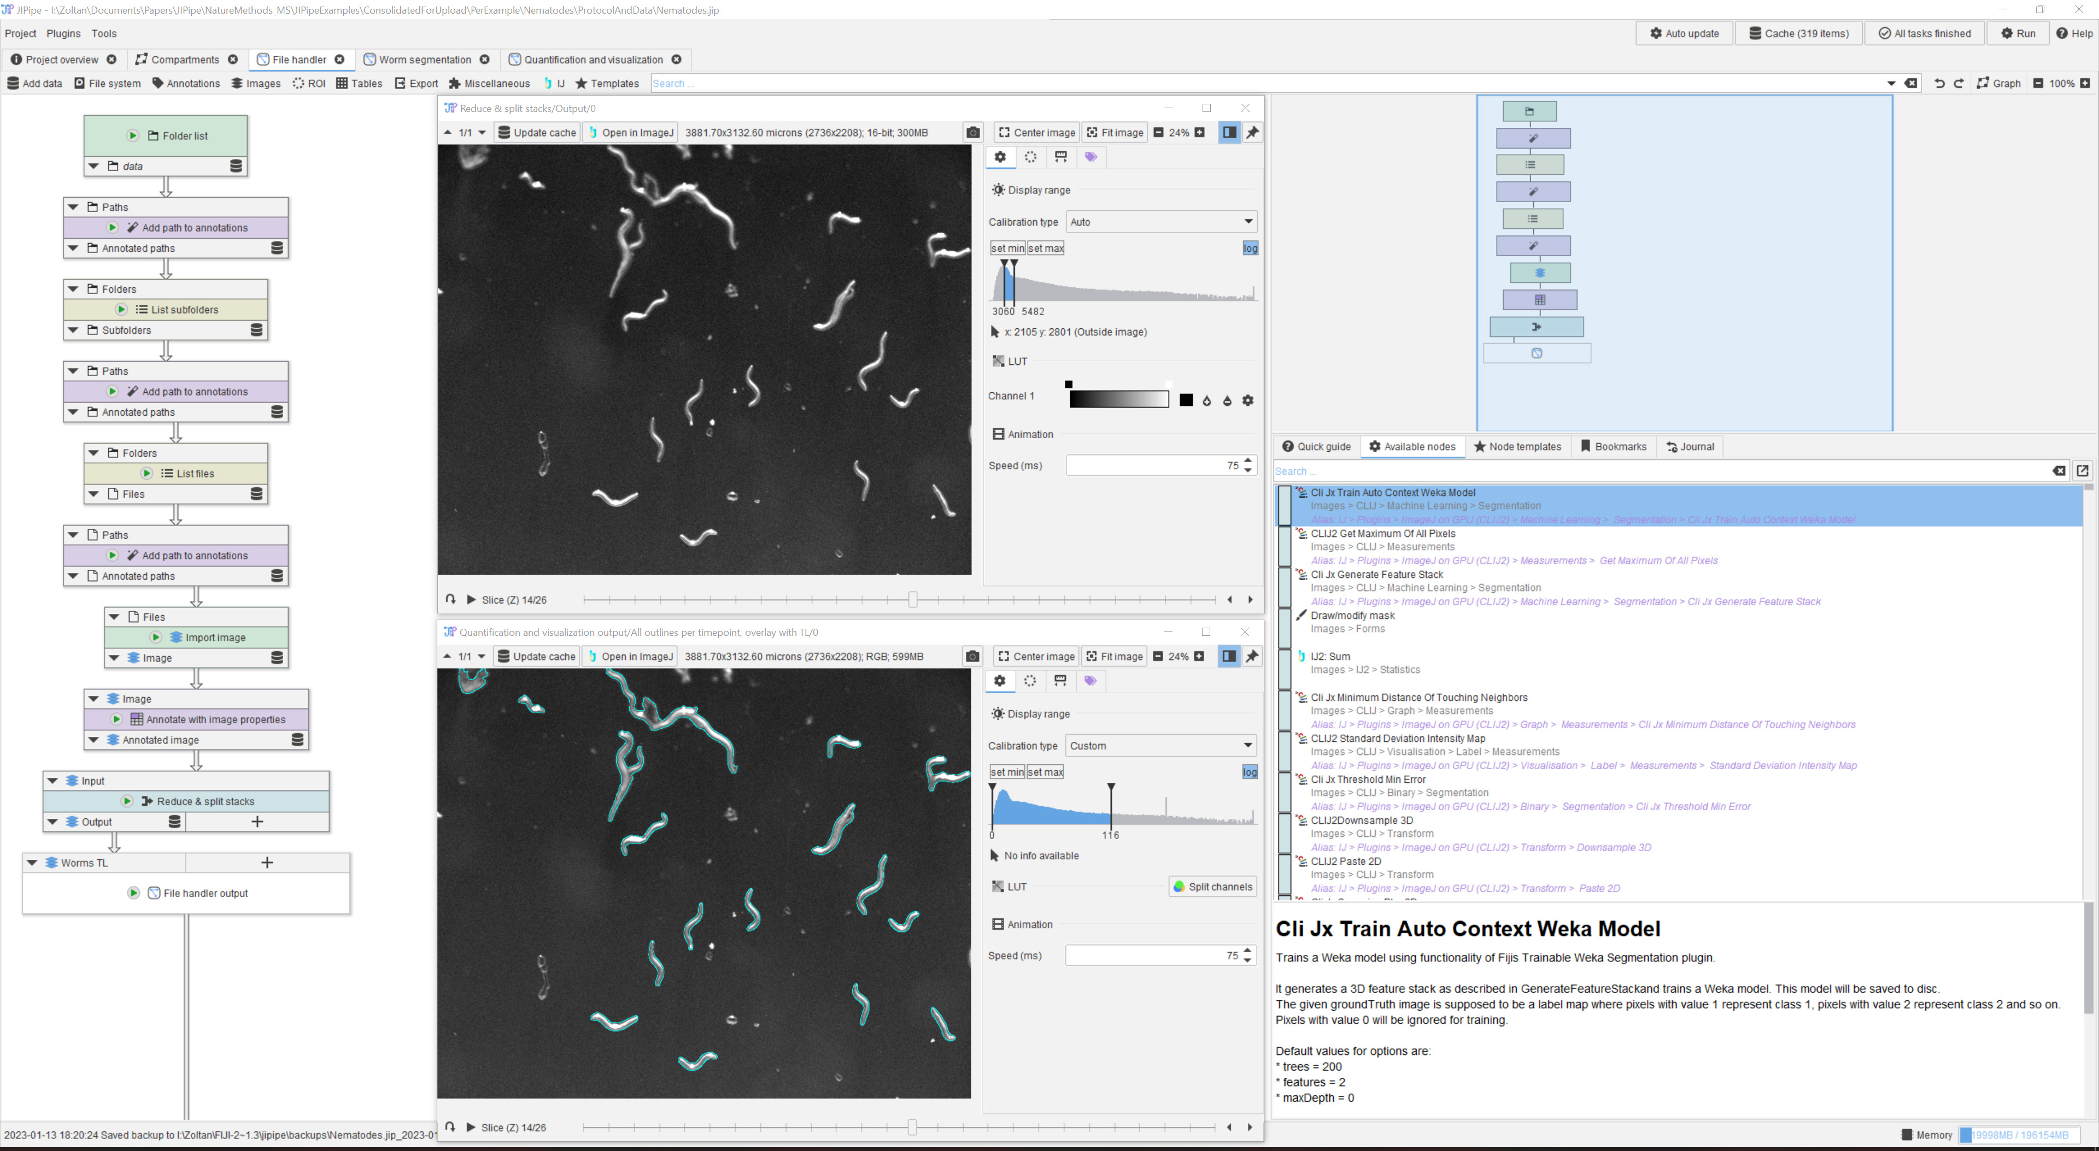Open the ROI tab in top viewer
This screenshot has width=2099, height=1151.
point(1031,157)
